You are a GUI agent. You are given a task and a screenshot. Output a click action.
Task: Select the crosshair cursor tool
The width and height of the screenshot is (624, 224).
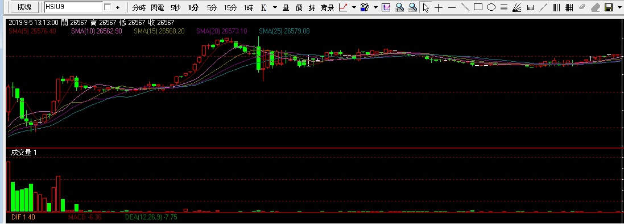[439, 7]
